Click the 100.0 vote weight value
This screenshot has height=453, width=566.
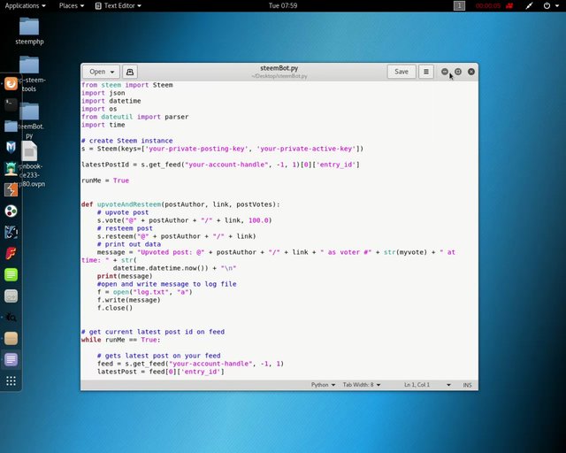258,220
